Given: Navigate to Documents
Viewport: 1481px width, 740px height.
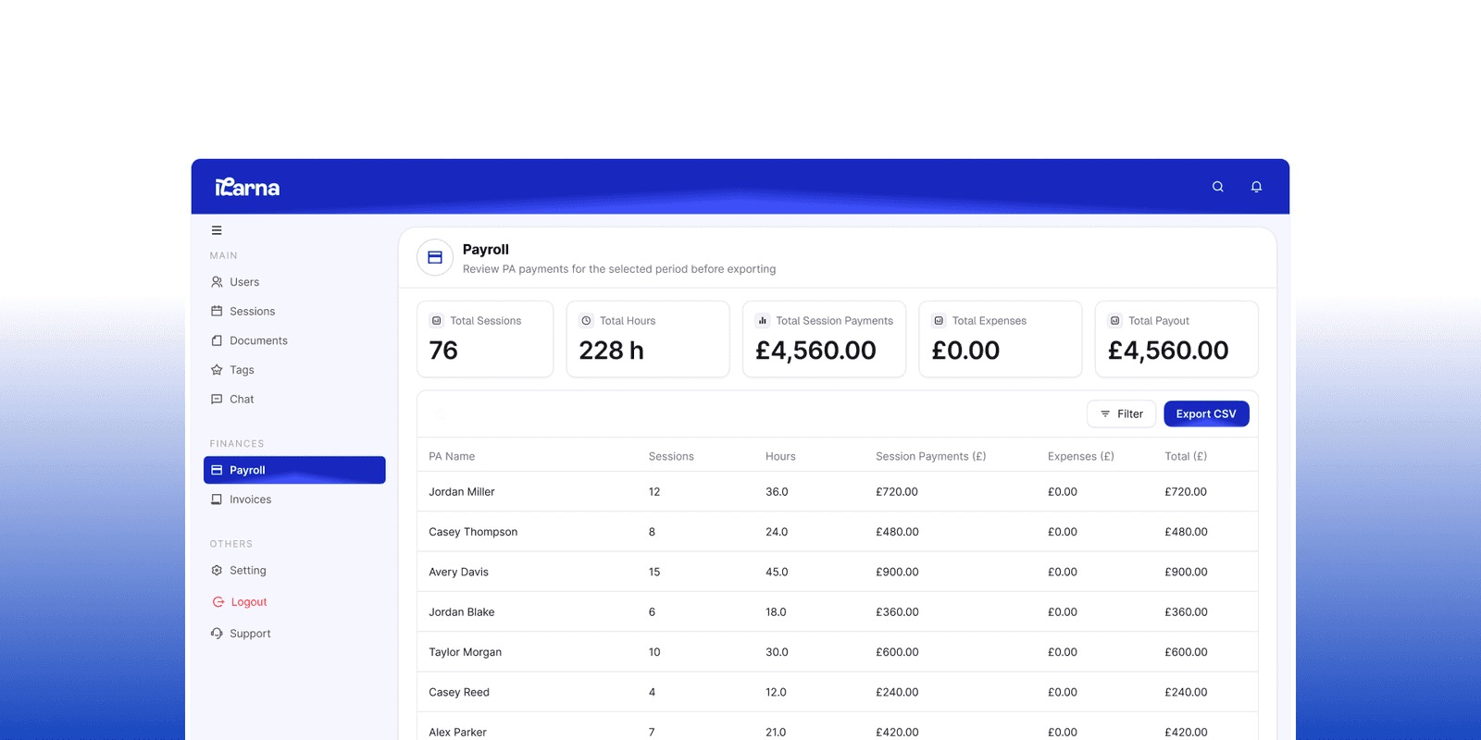Looking at the screenshot, I should (258, 340).
